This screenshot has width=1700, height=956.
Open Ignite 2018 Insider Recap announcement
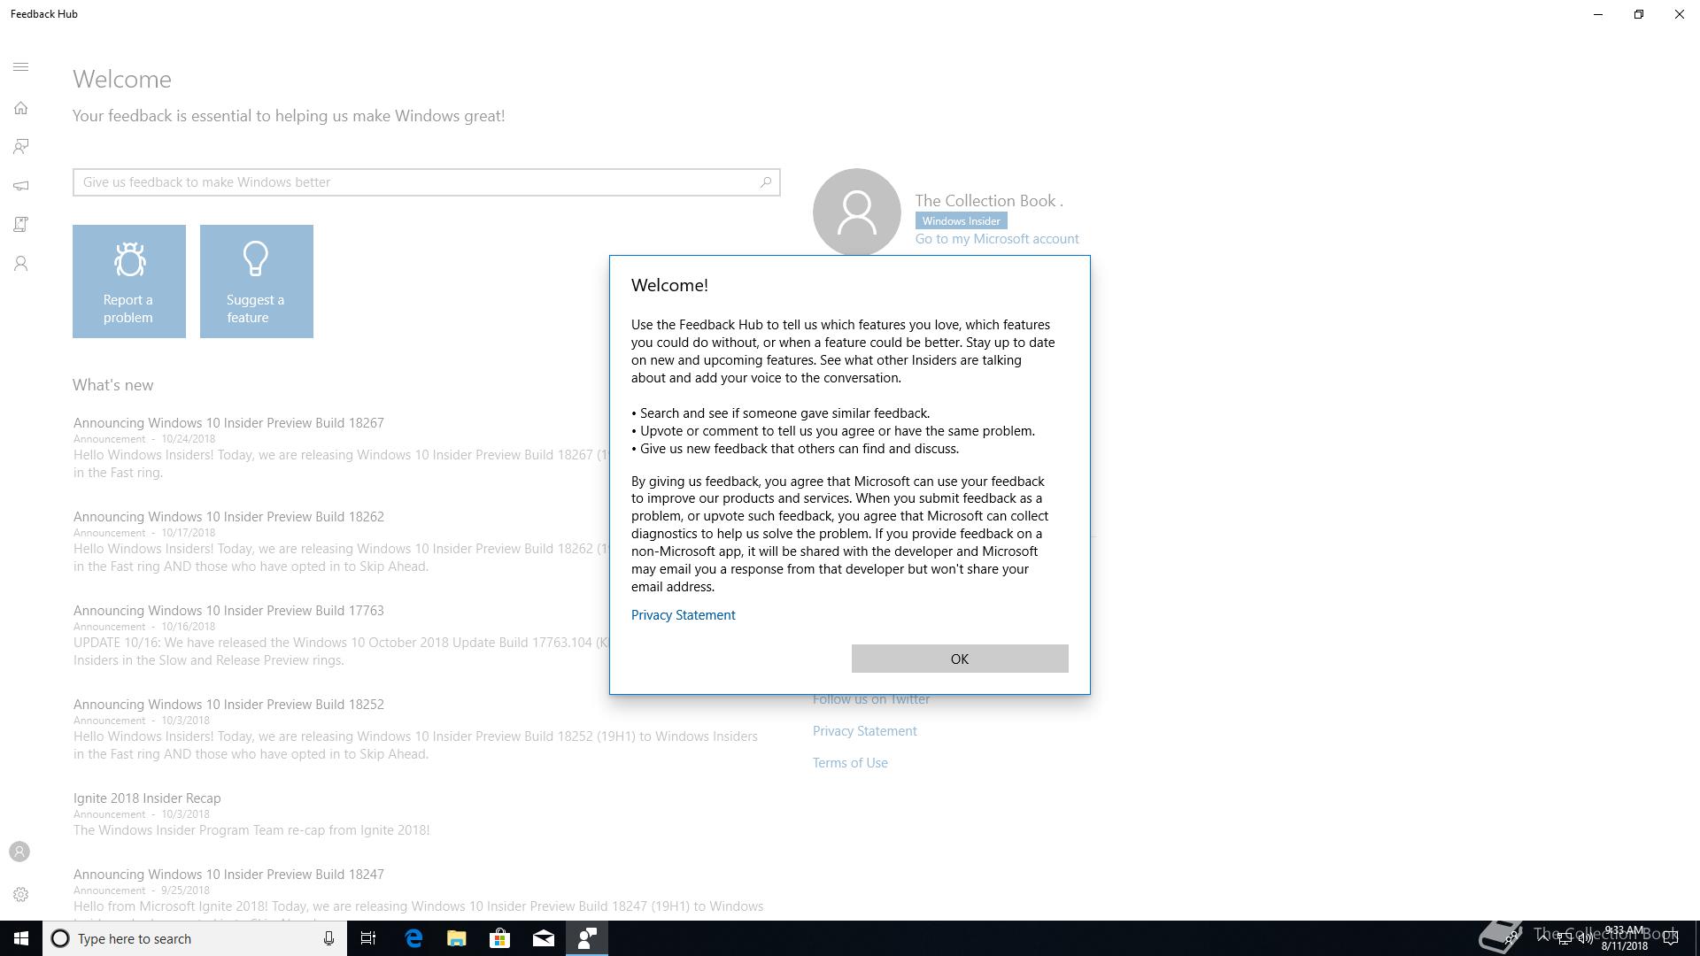point(147,798)
